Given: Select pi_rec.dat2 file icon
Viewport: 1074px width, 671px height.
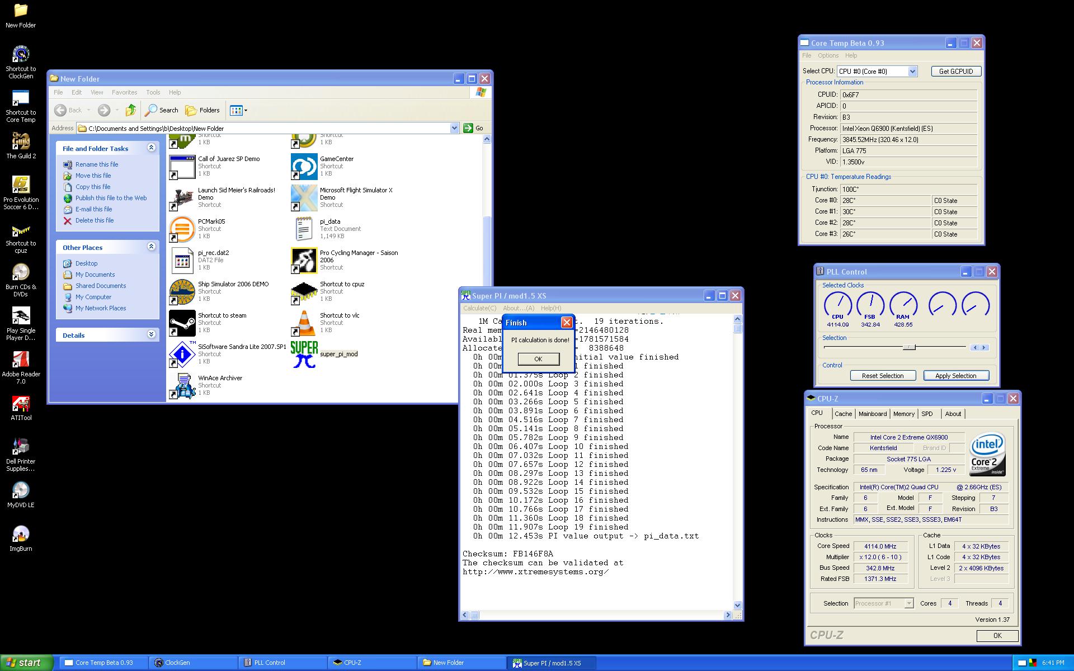Looking at the screenshot, I should (182, 261).
